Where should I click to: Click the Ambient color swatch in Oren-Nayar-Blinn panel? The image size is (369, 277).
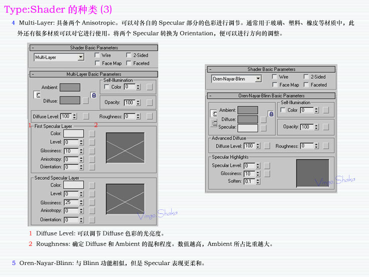[247, 110]
